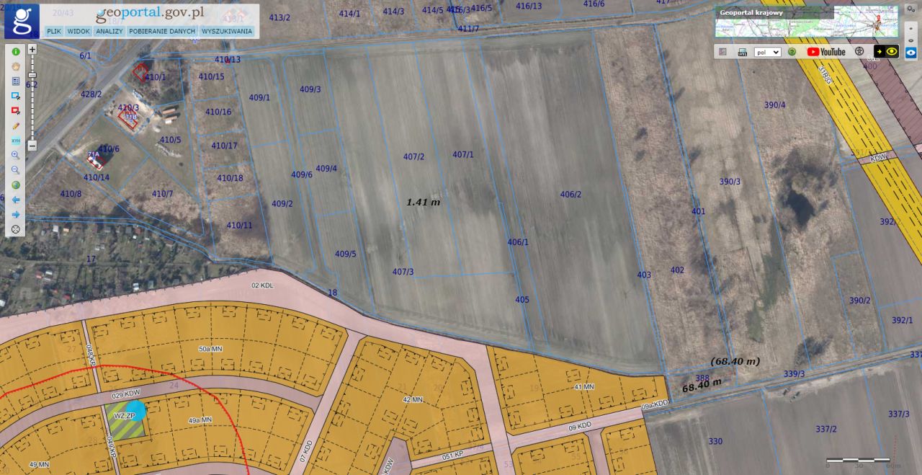
Task: Click the plus button on zoom bar
Action: pyautogui.click(x=32, y=50)
